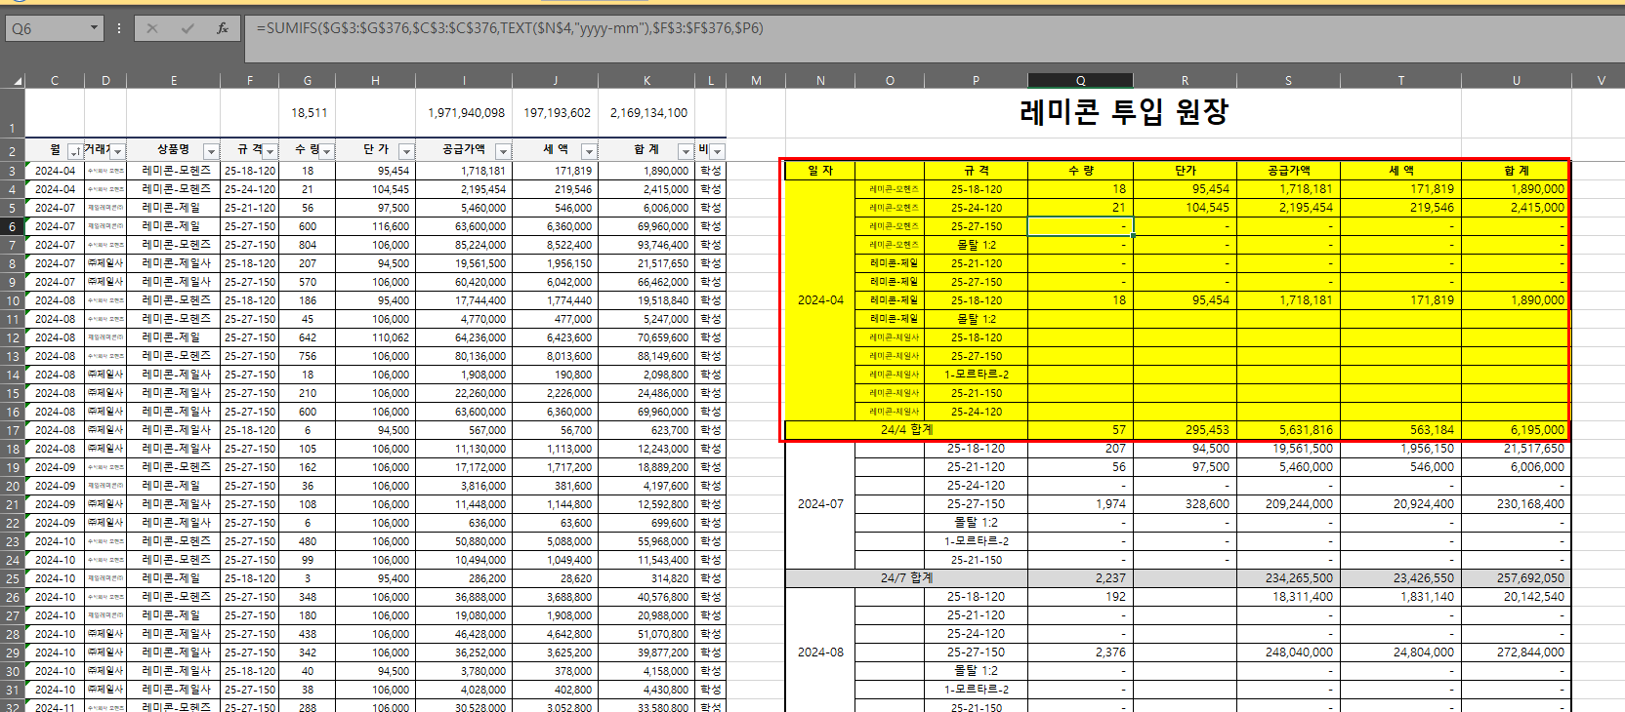
Task: Select the yellow 2024-04 merged date cell
Action: click(x=820, y=300)
